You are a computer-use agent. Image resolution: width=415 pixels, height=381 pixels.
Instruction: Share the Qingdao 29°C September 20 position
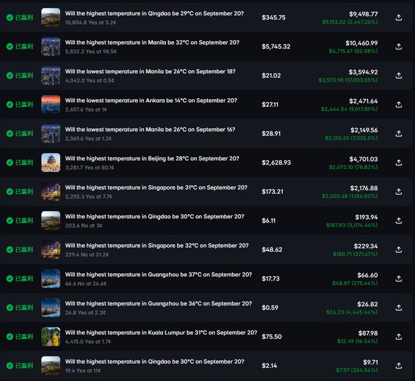pos(399,18)
